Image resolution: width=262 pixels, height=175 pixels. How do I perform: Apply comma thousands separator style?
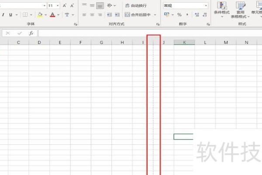[x=187, y=15]
